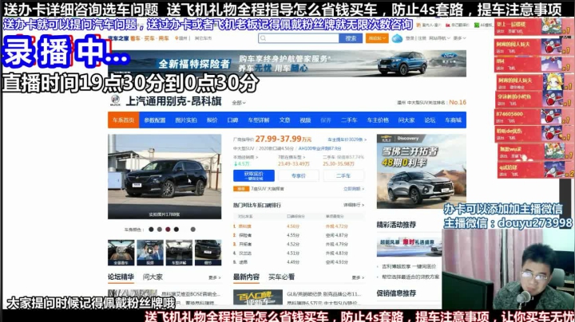Switch to the 最新内容 tab
Screen dimensions: 575x322
246,277
